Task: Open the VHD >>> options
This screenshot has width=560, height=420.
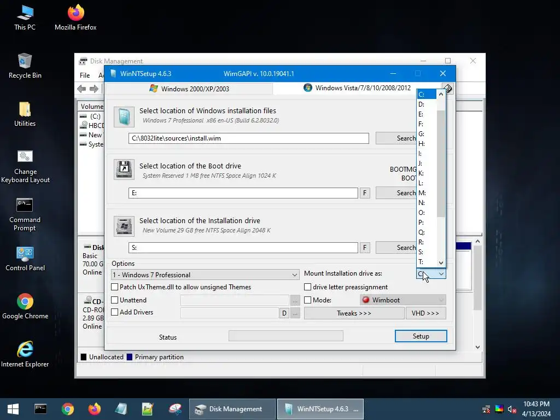Action: (425, 313)
